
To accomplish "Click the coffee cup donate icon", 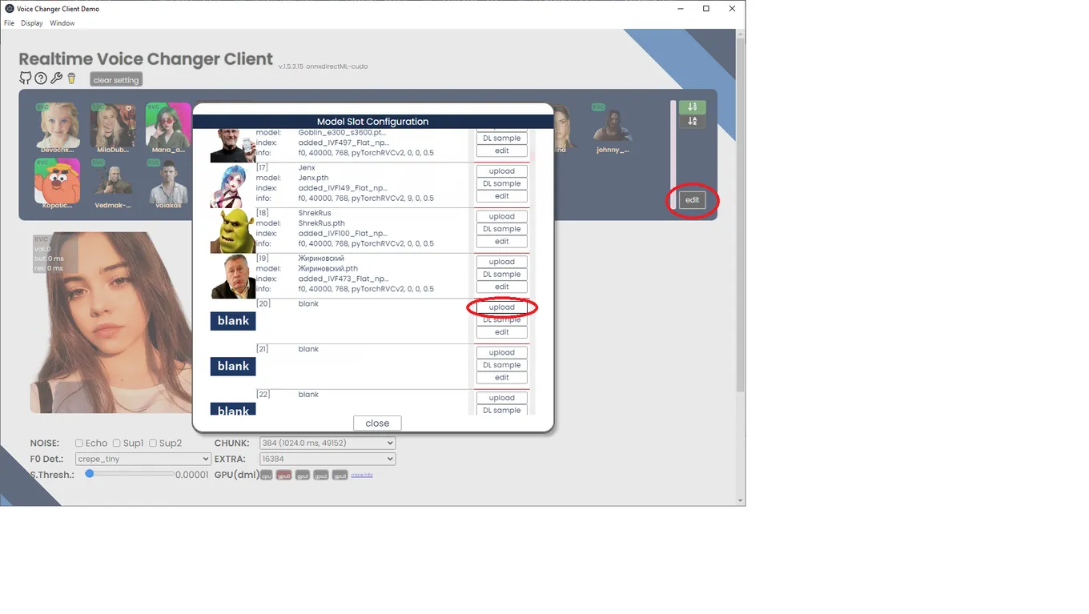I will (x=71, y=78).
